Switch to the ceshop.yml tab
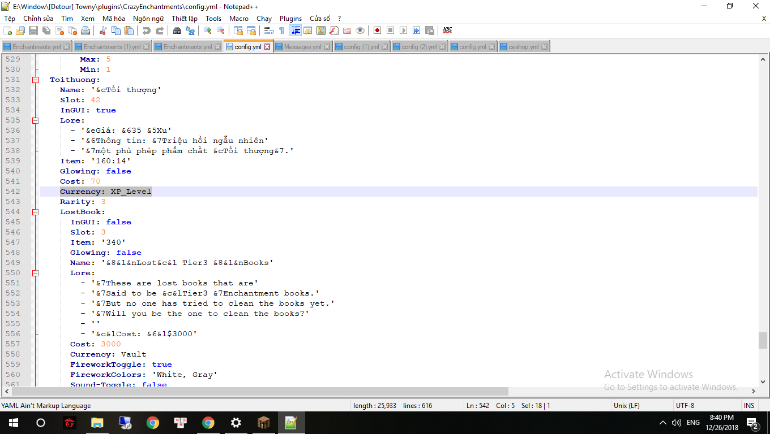The image size is (770, 434). point(523,47)
